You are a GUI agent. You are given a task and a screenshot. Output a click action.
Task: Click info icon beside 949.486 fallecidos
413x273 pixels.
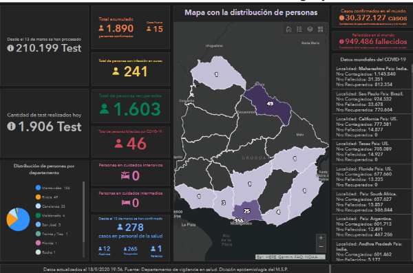point(341,41)
